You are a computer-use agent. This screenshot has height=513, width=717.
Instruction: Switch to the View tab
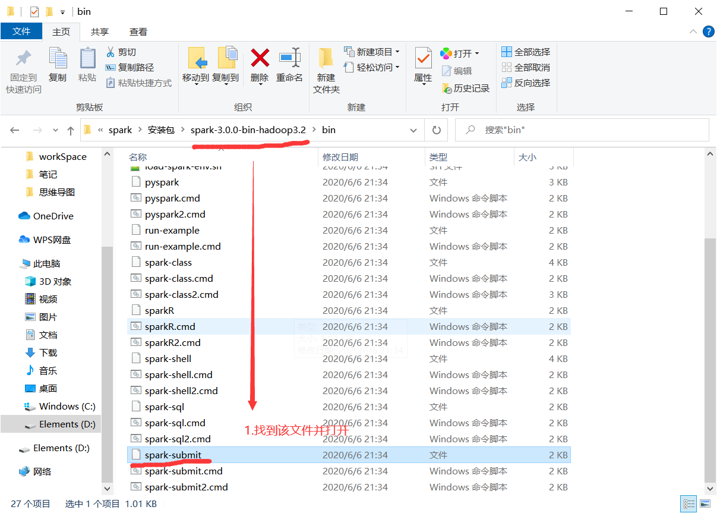(x=138, y=32)
